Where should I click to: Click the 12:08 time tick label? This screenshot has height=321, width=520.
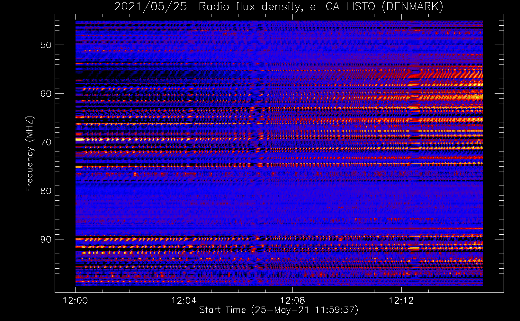292,301
